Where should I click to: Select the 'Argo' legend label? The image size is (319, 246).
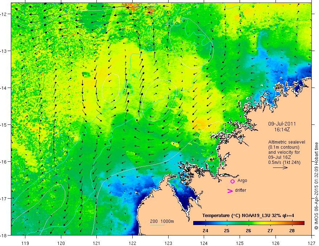click(242, 181)
